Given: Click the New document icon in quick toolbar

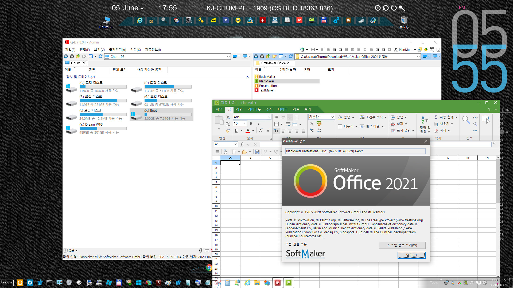Looking at the screenshot, I should click(x=234, y=152).
